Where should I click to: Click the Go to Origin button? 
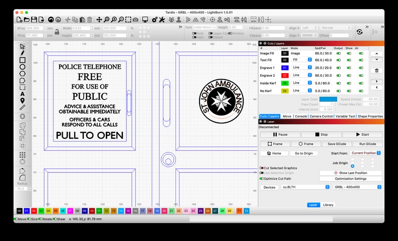pyautogui.click(x=304, y=153)
